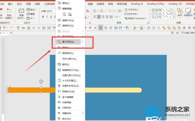Screen dimensions: 195x121
Task: Choose 编辑顶点(E) in the context menu
Action: coord(70,26)
